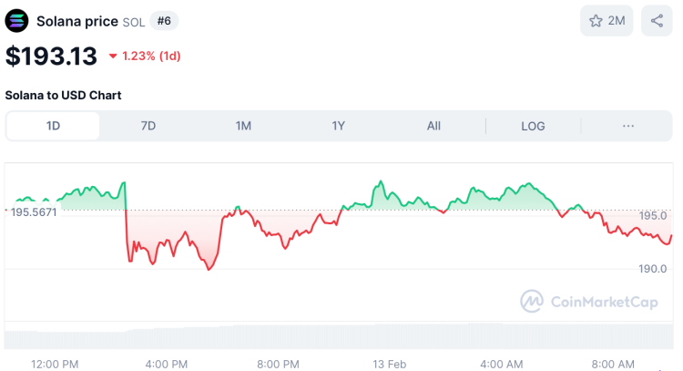683x371 pixels.
Task: Switch chart to 1M range
Action: coord(243,126)
